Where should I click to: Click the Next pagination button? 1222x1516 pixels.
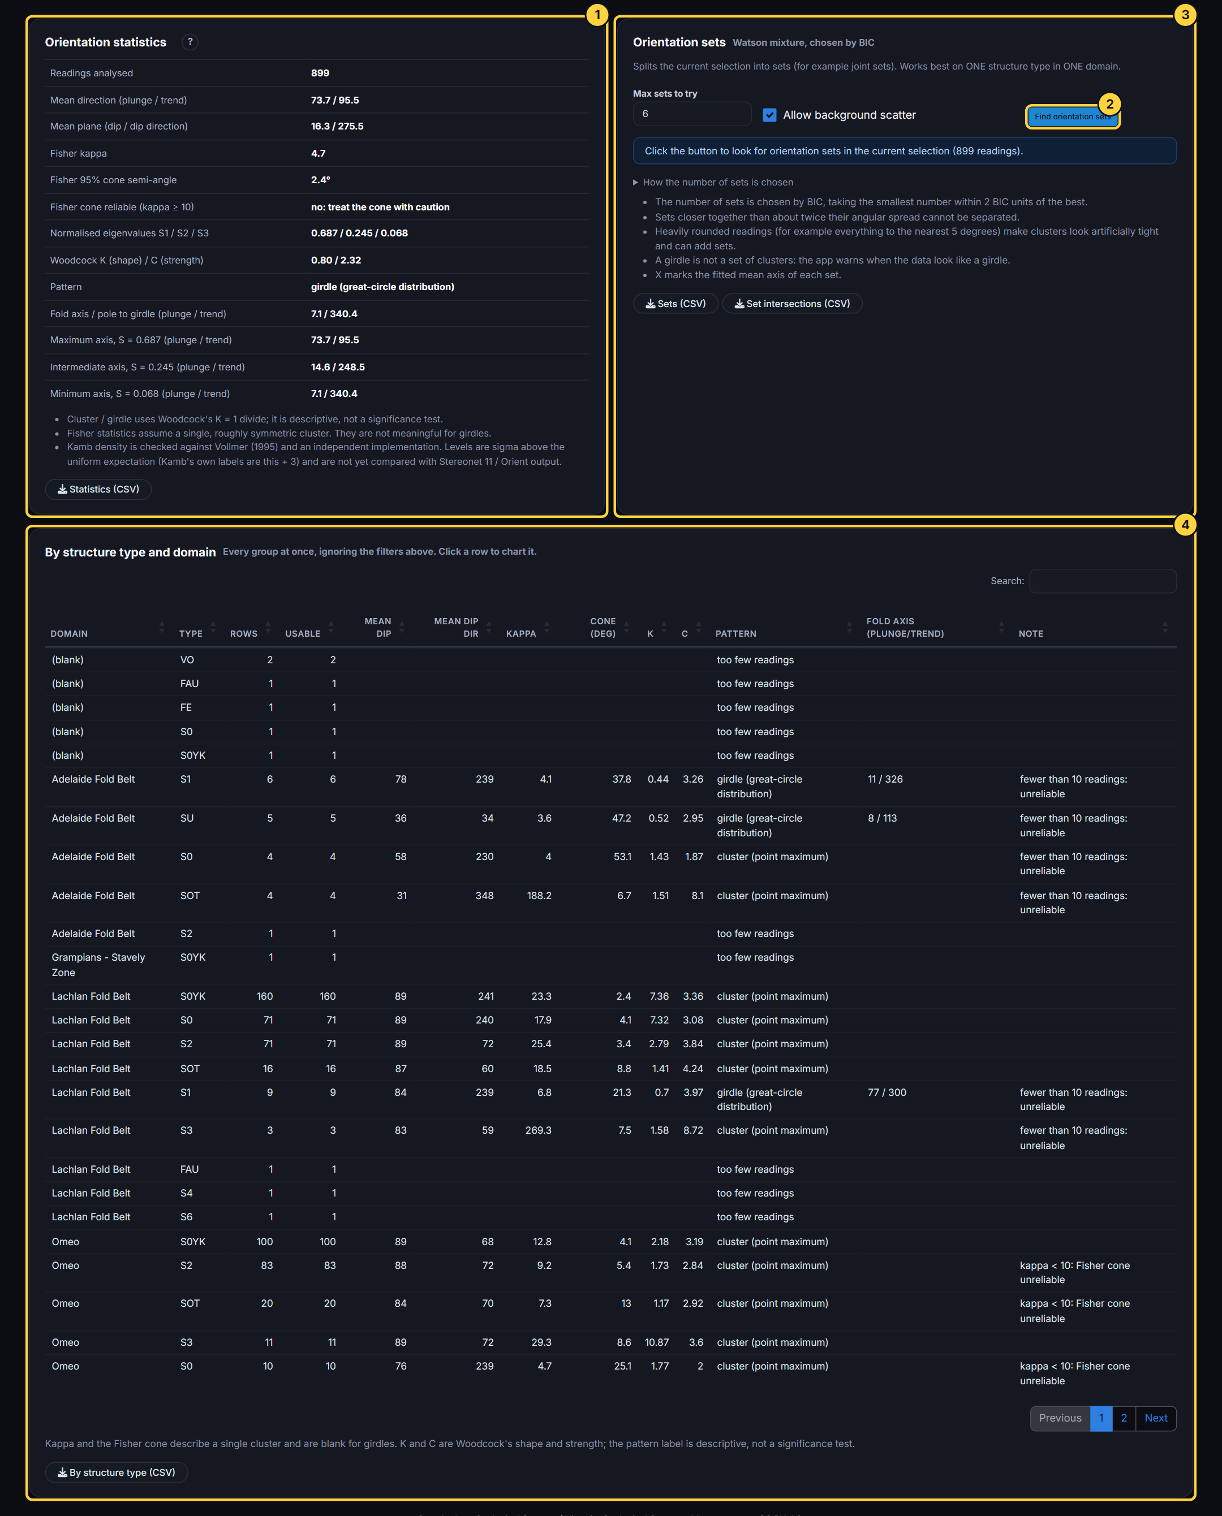[x=1155, y=1418]
